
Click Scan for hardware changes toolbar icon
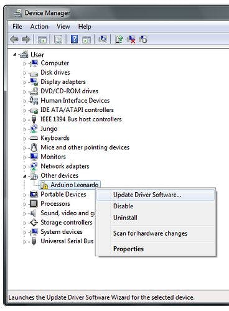tap(103, 39)
